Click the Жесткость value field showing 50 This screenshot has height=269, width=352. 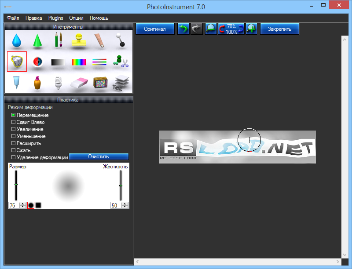coord(116,205)
